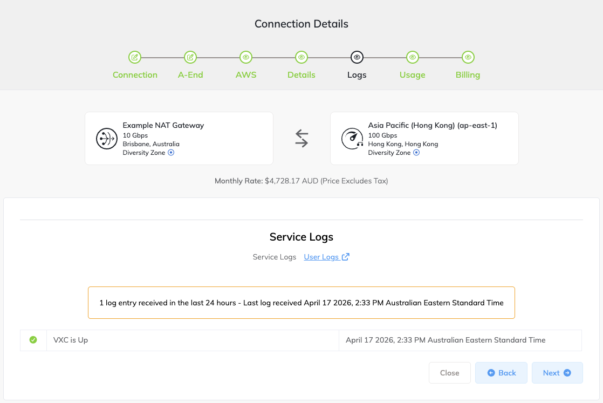Click the Close button
Viewport: 603px width, 403px height.
point(449,373)
